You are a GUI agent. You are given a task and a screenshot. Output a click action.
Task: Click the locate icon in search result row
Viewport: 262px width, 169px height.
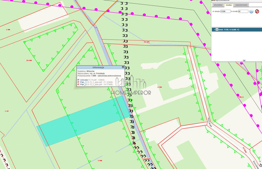point(216,29)
